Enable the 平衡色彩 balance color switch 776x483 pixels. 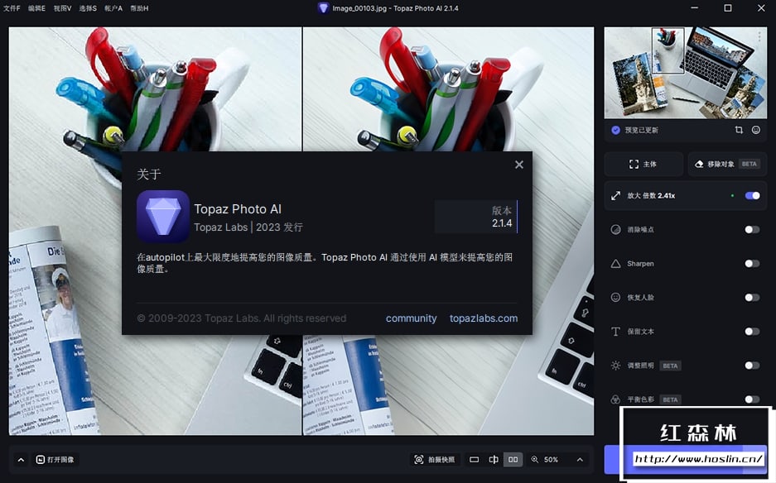[x=752, y=399]
